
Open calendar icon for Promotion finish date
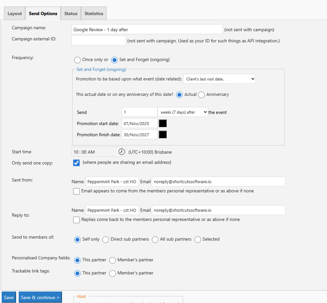tap(163, 134)
